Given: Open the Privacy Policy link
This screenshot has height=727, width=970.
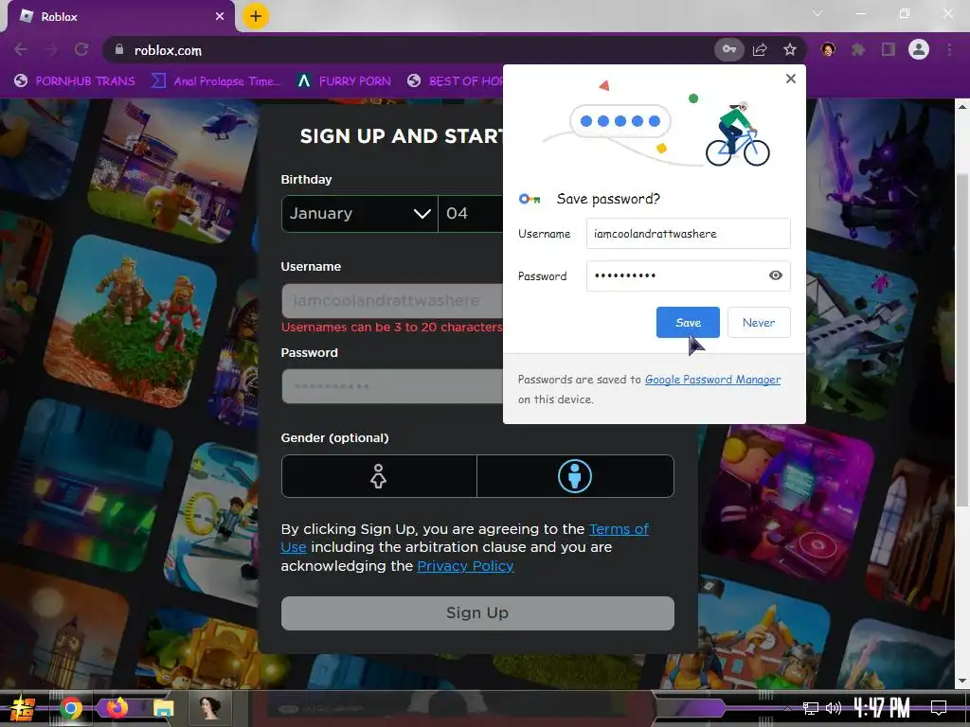Looking at the screenshot, I should tap(465, 566).
